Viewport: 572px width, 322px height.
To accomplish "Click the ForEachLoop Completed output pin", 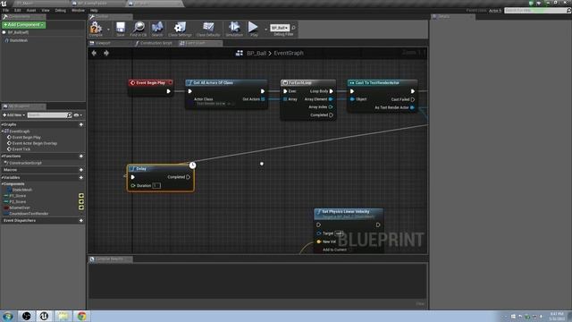I will pyautogui.click(x=331, y=115).
